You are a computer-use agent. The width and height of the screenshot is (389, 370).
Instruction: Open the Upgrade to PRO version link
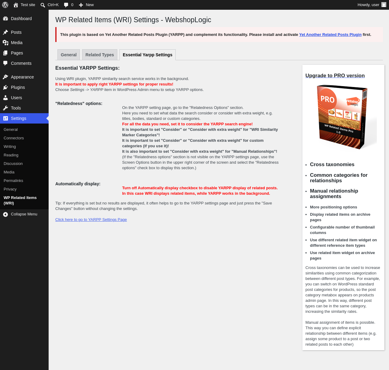click(335, 76)
